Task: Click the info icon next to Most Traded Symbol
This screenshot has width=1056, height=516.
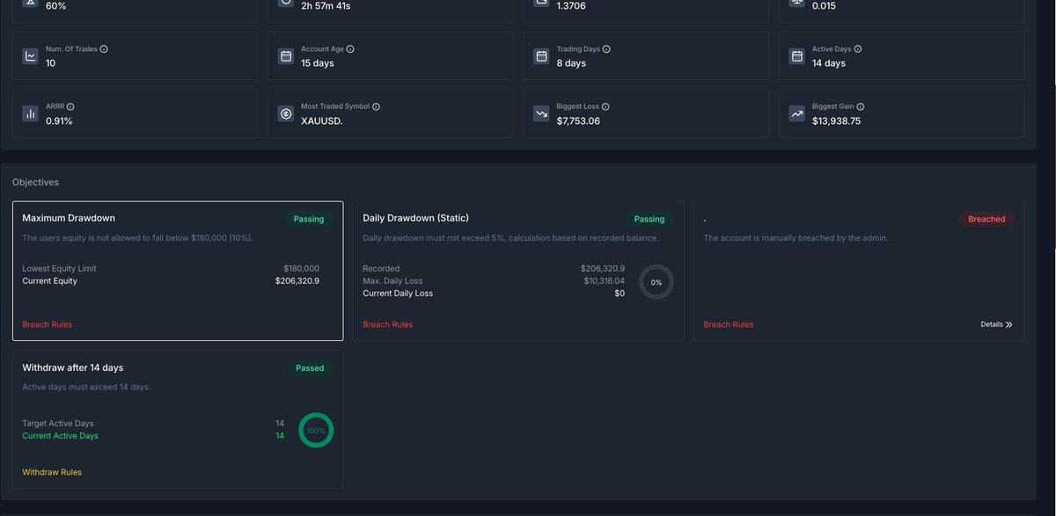Action: coord(377,106)
